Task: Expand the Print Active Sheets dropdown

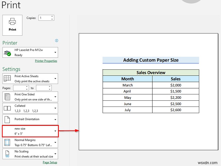Action: (30, 79)
